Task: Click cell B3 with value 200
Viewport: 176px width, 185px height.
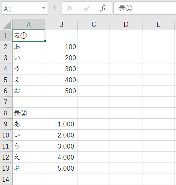Action: click(61, 58)
